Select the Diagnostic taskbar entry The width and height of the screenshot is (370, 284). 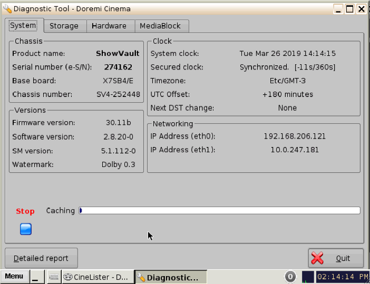[x=170, y=277]
